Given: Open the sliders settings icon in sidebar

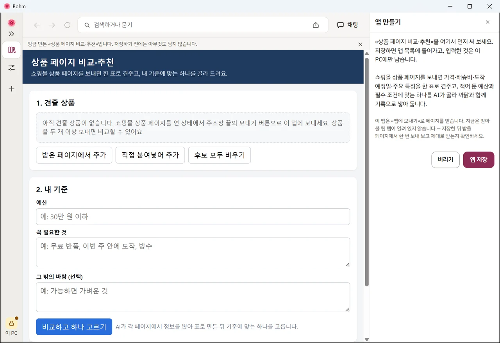Looking at the screenshot, I should pyautogui.click(x=11, y=68).
